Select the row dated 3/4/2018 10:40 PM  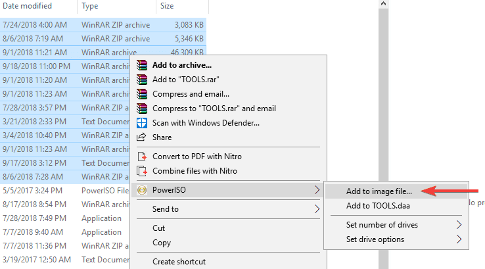click(x=65, y=135)
